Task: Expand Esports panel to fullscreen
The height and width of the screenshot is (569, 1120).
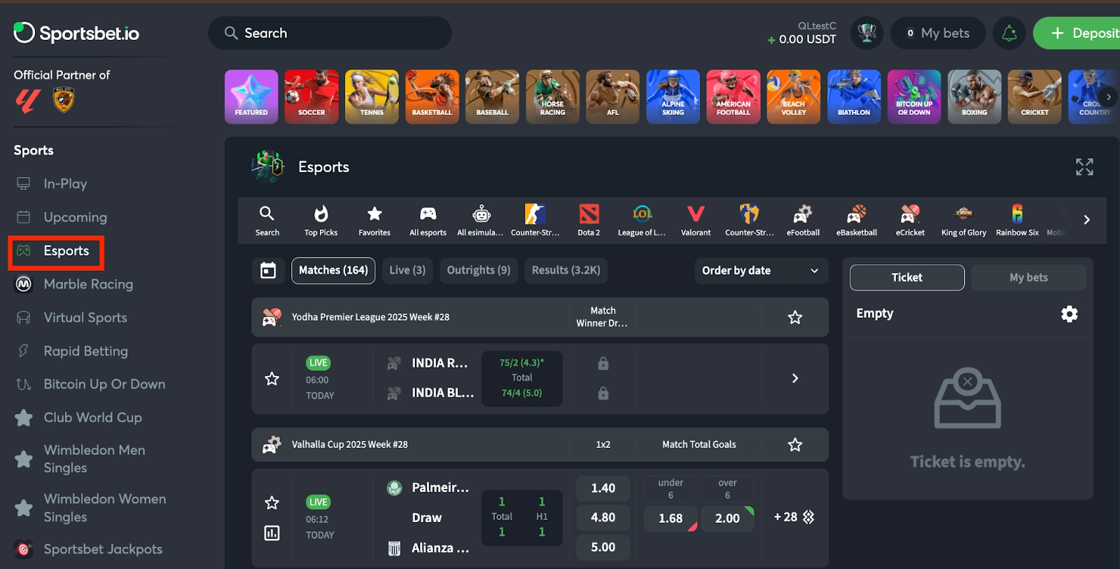Action: 1084,167
